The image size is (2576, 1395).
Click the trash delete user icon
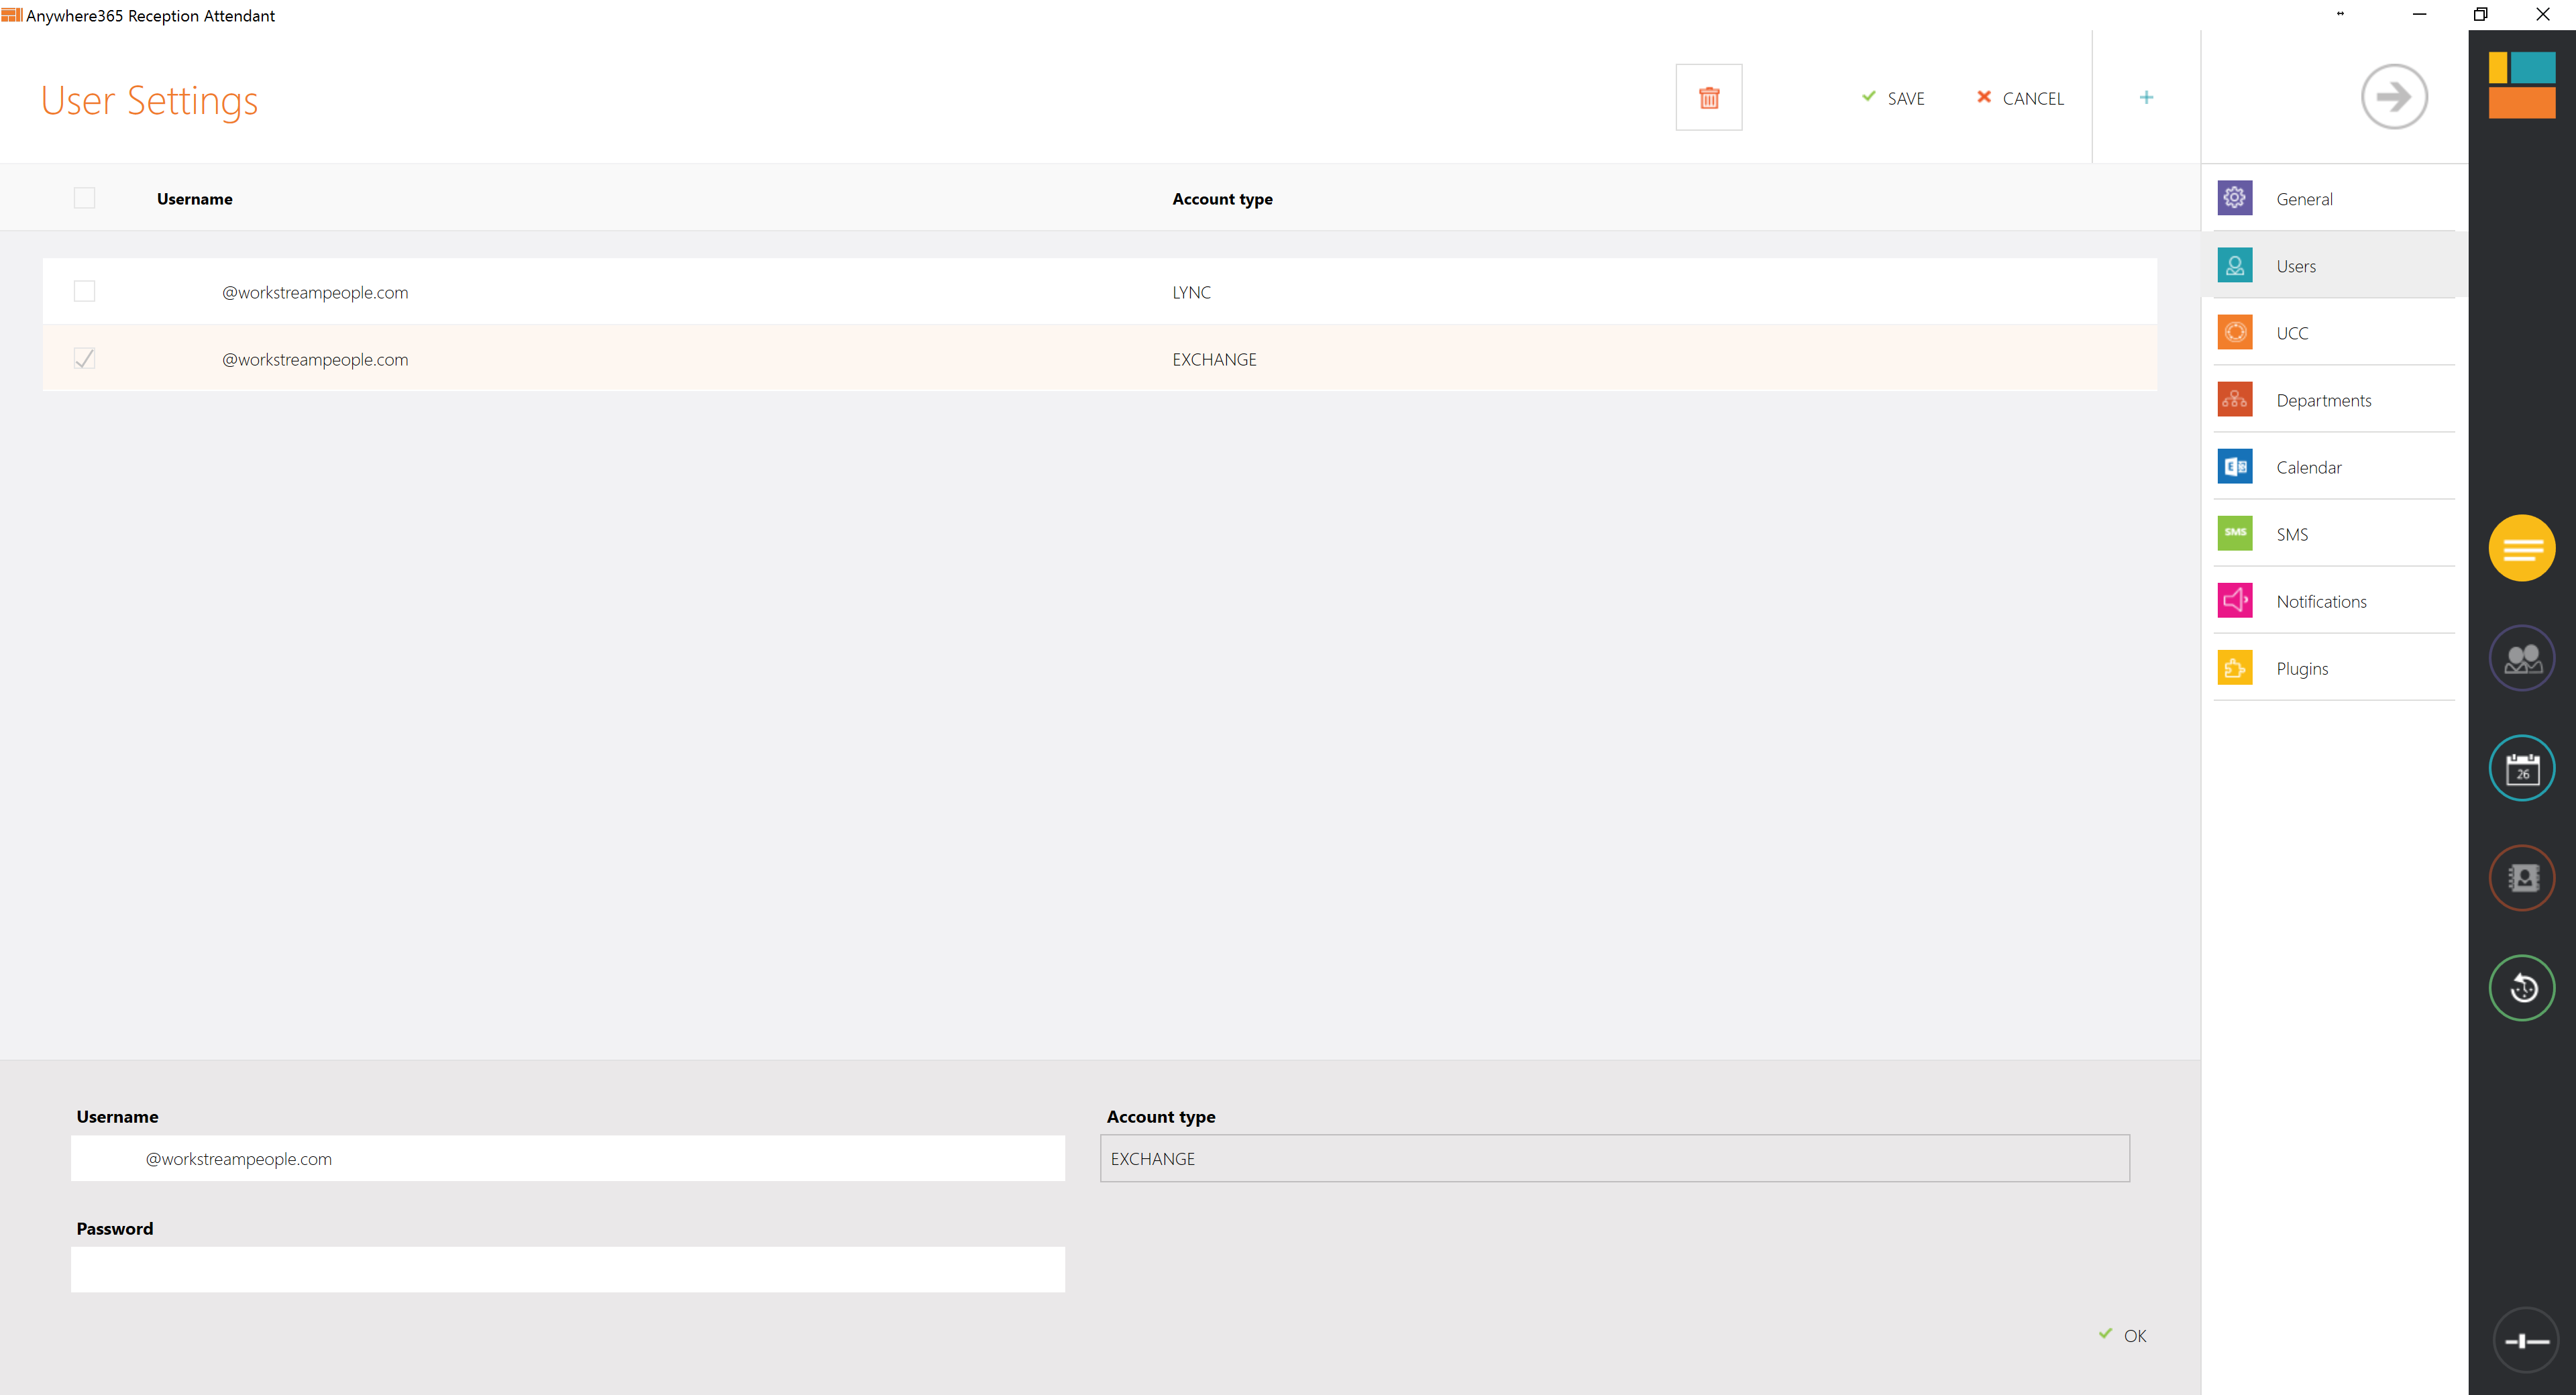tap(1708, 97)
